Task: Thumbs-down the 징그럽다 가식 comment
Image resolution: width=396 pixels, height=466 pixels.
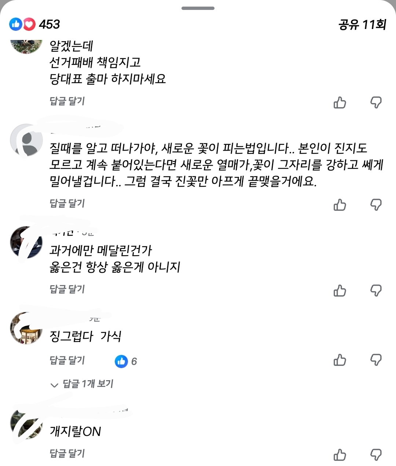Action: coord(376,360)
